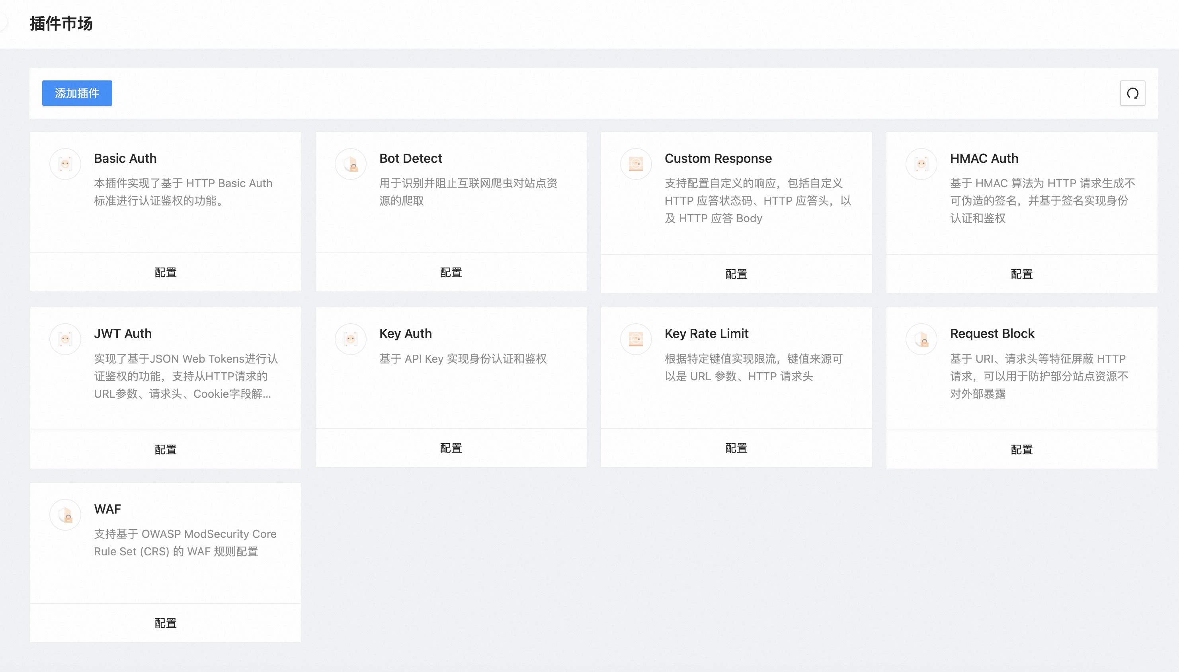Click the refresh icon button
This screenshot has height=672, width=1179.
(1132, 93)
